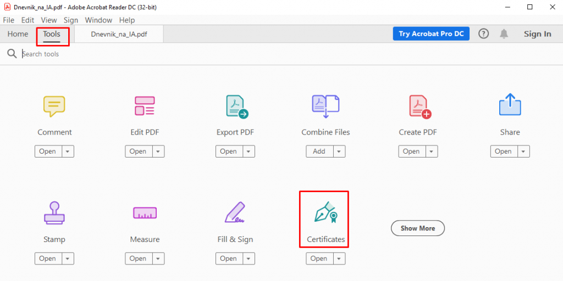The image size is (563, 281).
Task: Expand the Measure Open dropdown arrow
Action: pos(158,258)
